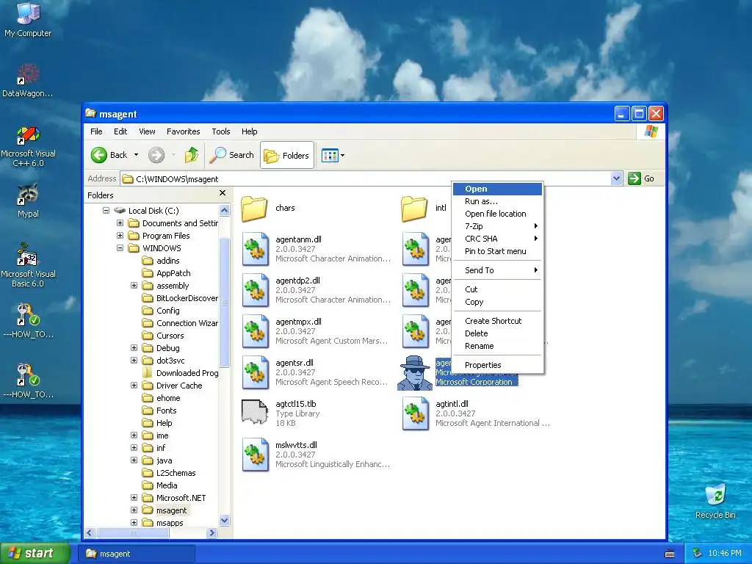Click the Up folder toolbar icon
Viewport: 752px width, 564px height.
[x=192, y=155]
